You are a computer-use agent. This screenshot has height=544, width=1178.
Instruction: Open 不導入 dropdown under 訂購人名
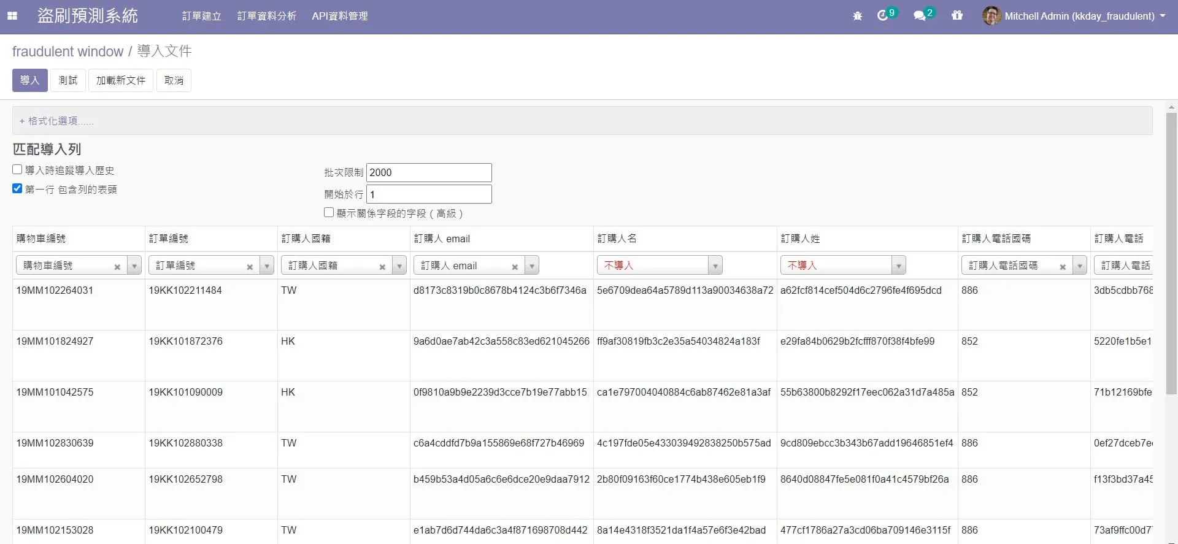click(660, 265)
